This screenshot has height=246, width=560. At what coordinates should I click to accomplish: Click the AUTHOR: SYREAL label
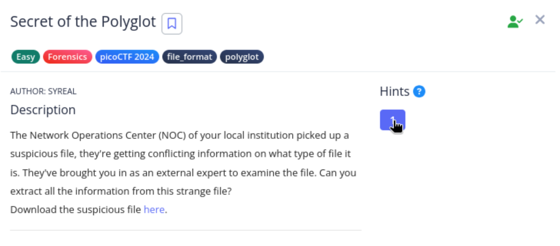point(43,91)
